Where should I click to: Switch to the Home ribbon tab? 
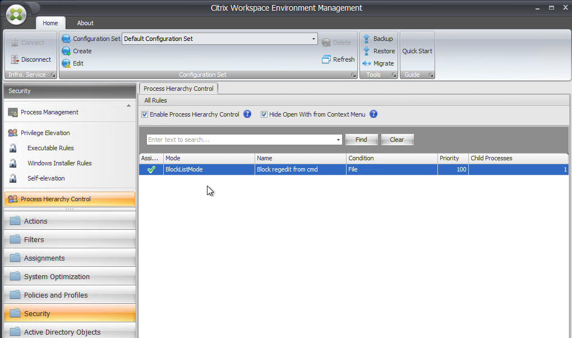click(x=50, y=23)
